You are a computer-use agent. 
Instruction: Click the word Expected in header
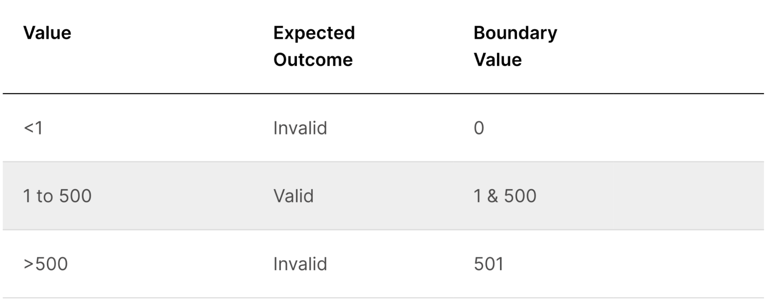click(314, 33)
